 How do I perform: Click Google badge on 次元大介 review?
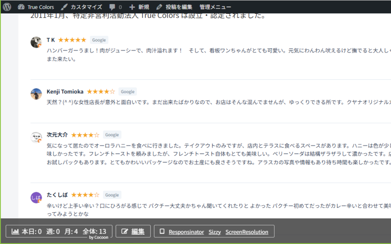[112, 135]
